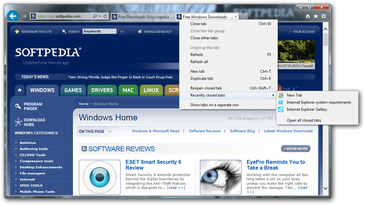The height and width of the screenshot is (205, 365).
Task: Open Software Blog link
Action: click(x=242, y=131)
